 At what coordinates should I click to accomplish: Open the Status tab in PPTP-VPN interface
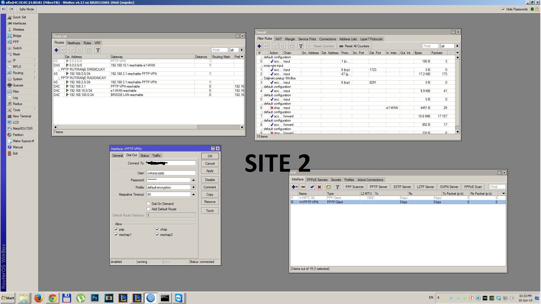pos(144,156)
